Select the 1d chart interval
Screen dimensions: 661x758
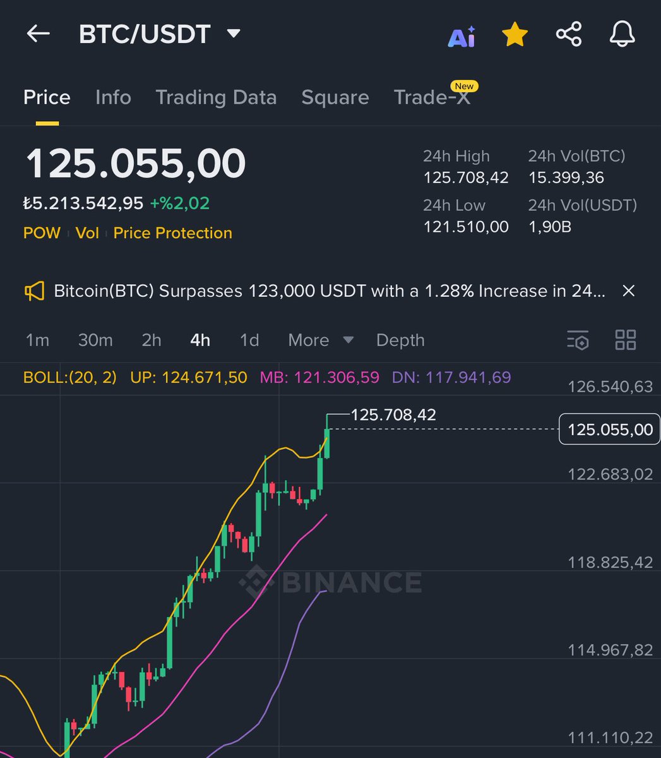coord(249,340)
